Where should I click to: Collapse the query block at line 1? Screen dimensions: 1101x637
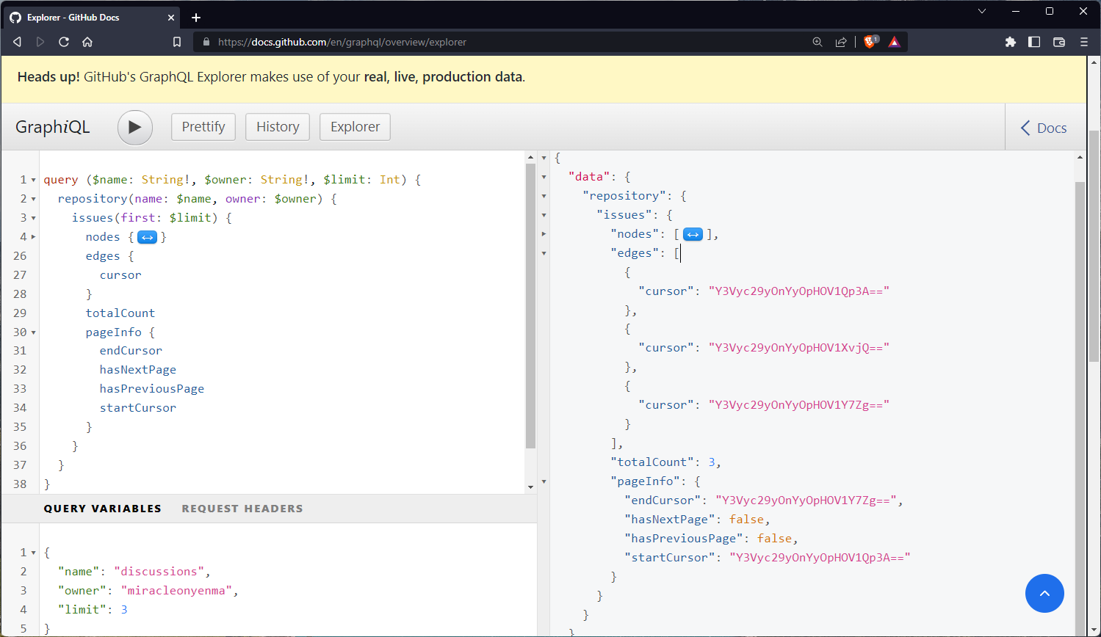pos(33,180)
